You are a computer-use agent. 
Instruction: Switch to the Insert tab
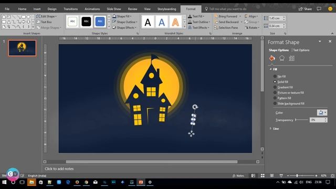pos(37,9)
